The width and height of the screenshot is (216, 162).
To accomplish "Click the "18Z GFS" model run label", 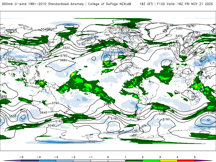I will [146, 4].
